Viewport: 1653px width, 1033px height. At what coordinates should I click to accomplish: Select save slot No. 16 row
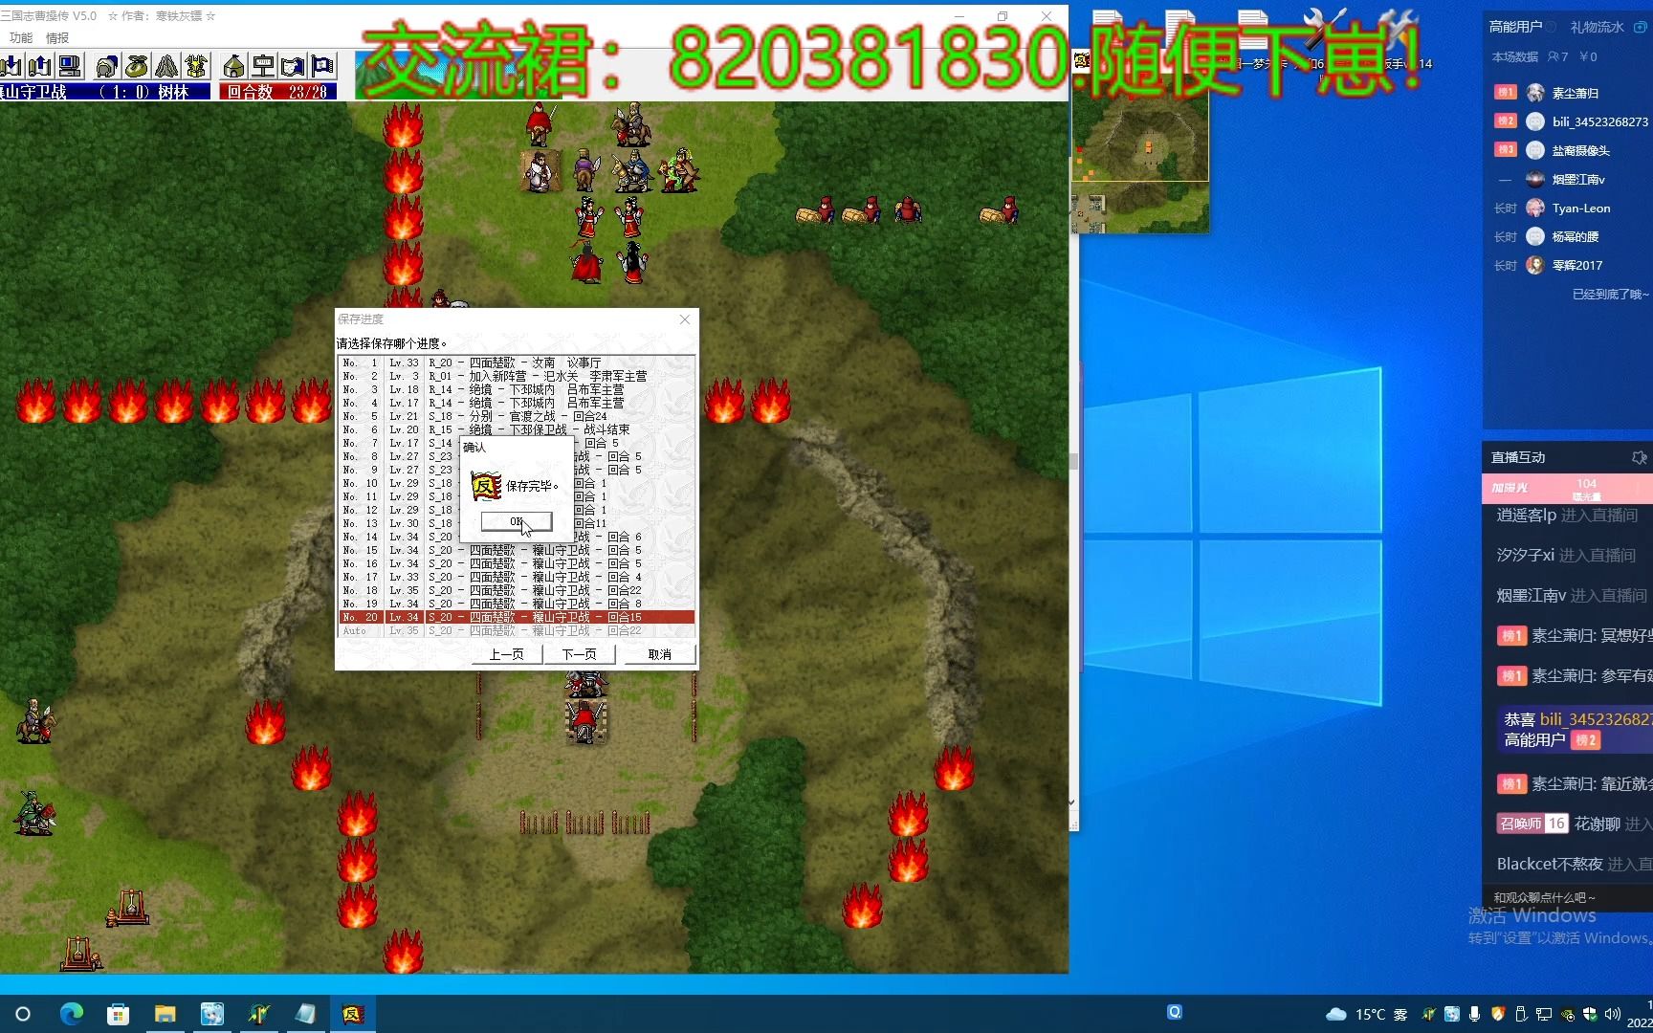tap(517, 563)
